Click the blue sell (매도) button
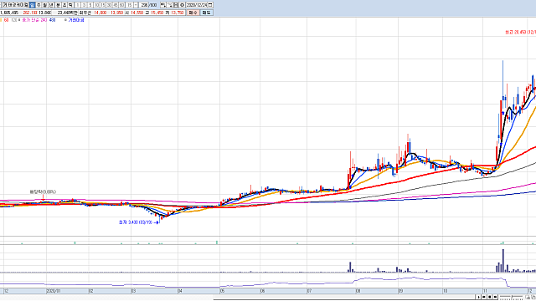The width and height of the screenshot is (536, 301). tap(207, 13)
